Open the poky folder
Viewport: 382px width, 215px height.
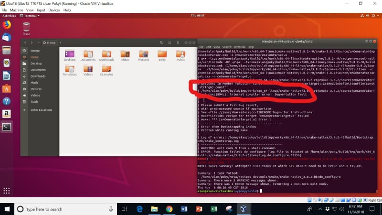click(x=162, y=55)
